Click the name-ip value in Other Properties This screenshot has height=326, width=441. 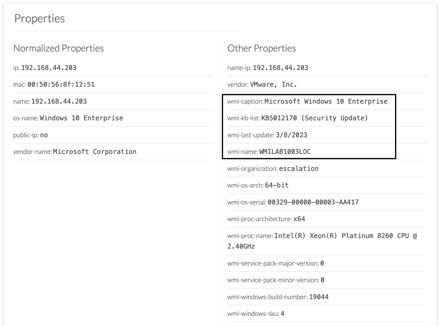coord(280,68)
